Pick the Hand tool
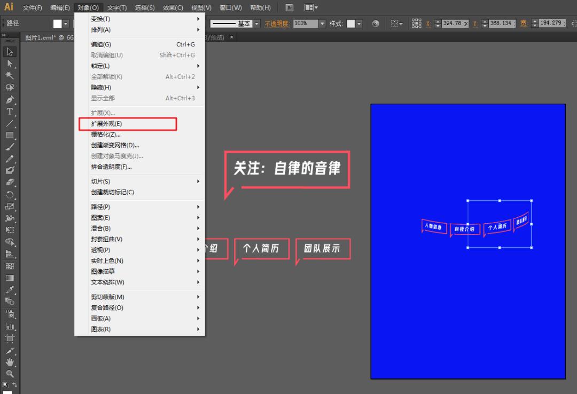Image resolution: width=577 pixels, height=394 pixels. tap(8, 363)
